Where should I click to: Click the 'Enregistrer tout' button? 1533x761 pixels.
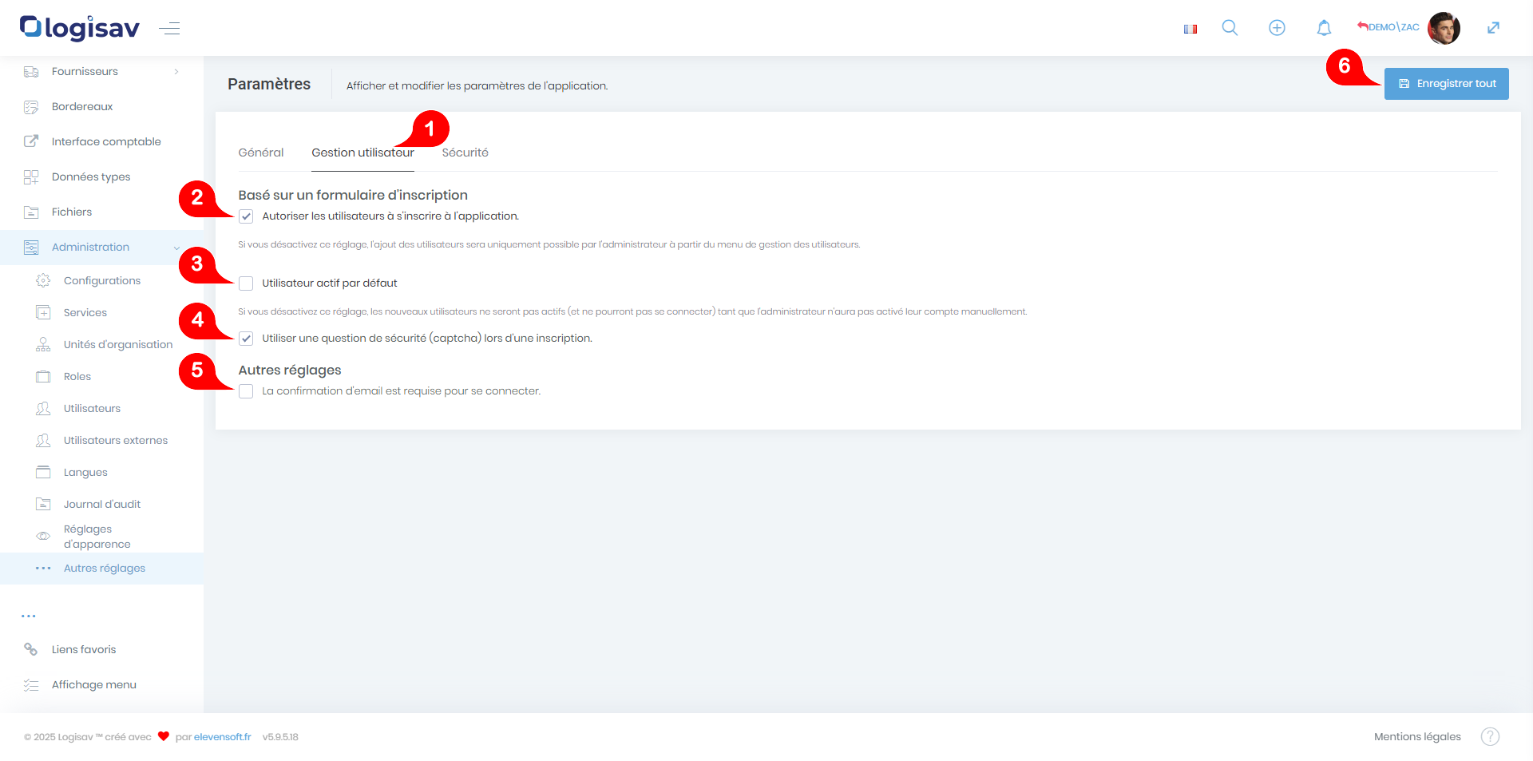(x=1446, y=84)
